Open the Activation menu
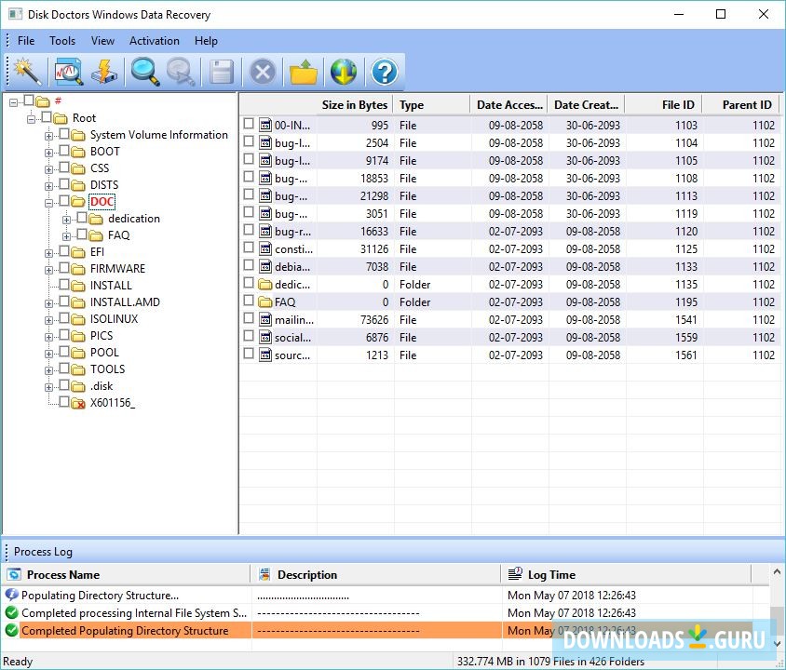Viewport: 786px width, 670px height. tap(155, 40)
